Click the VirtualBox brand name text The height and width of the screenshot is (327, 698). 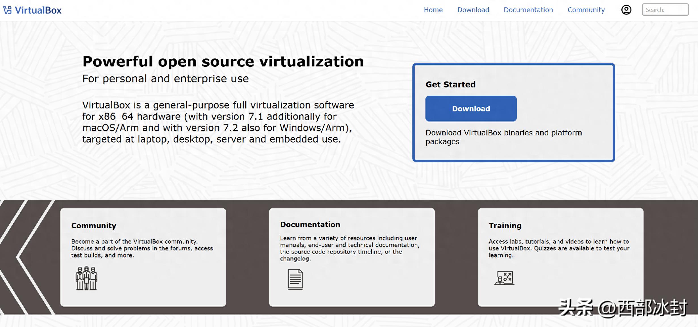(38, 10)
